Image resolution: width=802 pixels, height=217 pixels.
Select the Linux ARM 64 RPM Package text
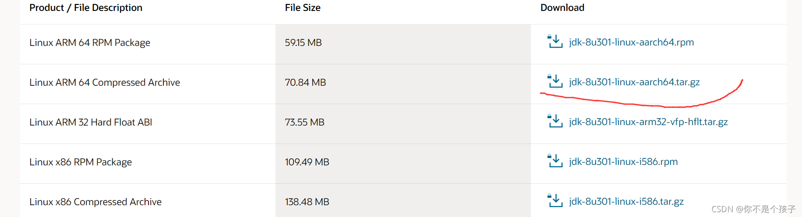[90, 43]
